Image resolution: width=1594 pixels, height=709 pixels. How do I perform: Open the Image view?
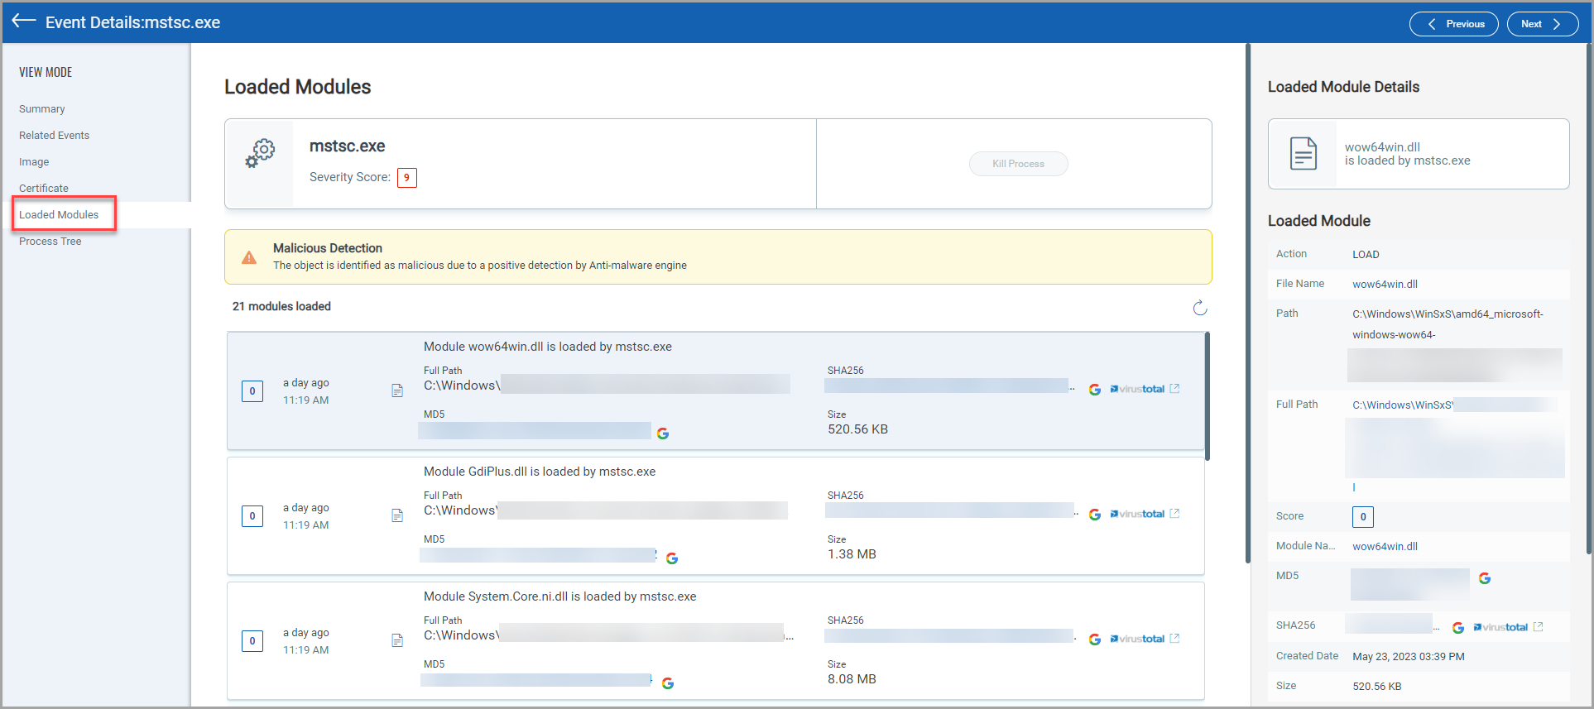[x=34, y=162]
